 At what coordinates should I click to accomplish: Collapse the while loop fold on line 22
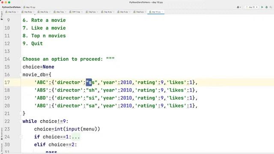[21, 121]
